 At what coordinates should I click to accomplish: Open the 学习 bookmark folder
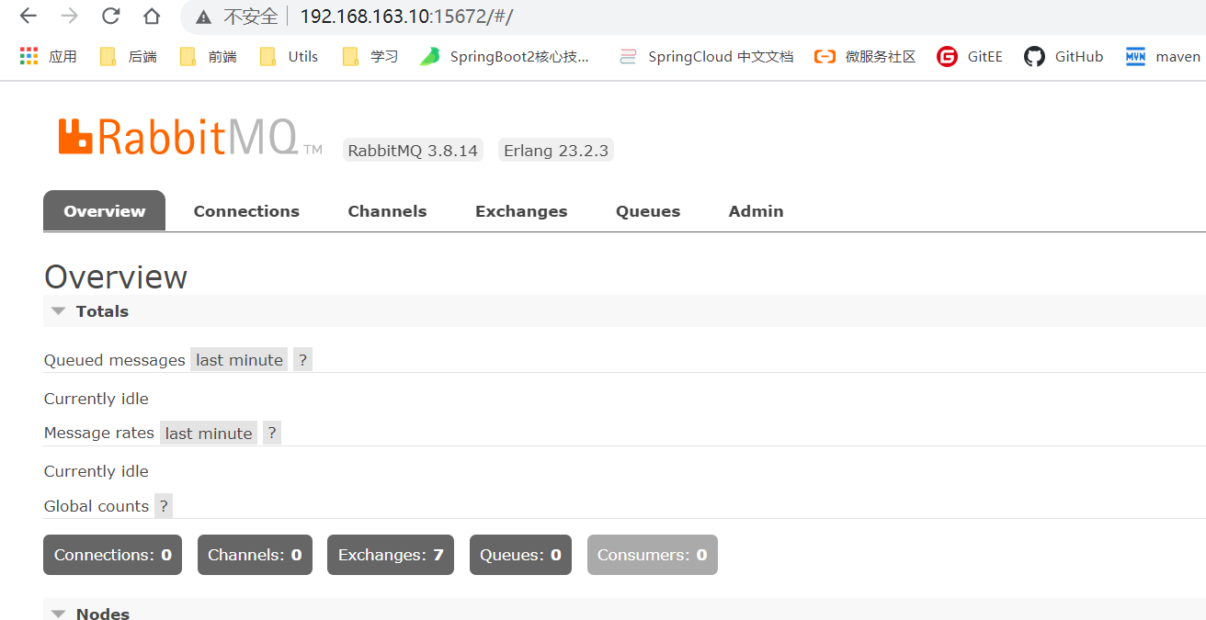click(370, 57)
